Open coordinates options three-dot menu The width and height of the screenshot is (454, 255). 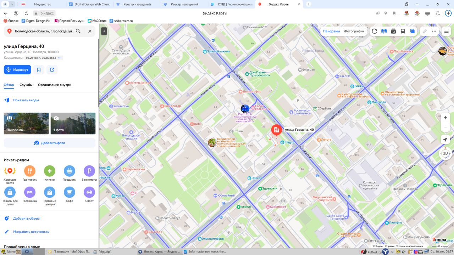60,58
